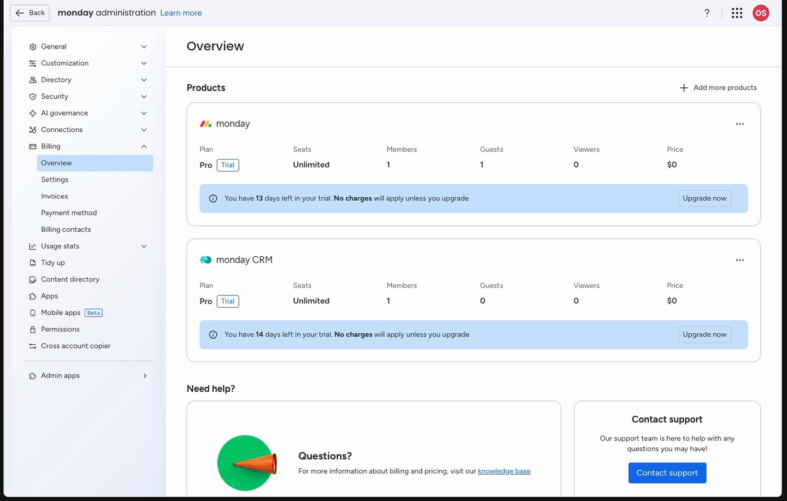Open Billing contacts
The width and height of the screenshot is (787, 501).
66,229
